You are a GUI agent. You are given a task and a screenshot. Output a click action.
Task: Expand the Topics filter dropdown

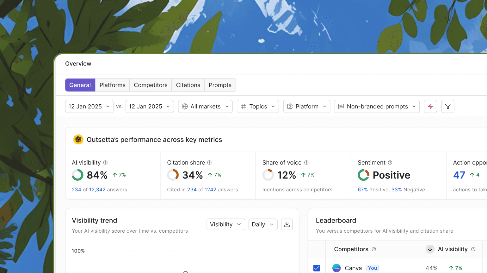(x=258, y=107)
